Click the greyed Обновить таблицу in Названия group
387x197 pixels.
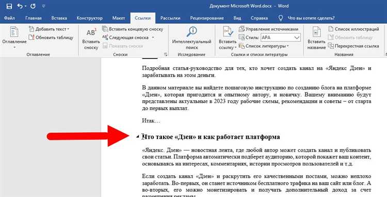pyautogui.click(x=350, y=38)
